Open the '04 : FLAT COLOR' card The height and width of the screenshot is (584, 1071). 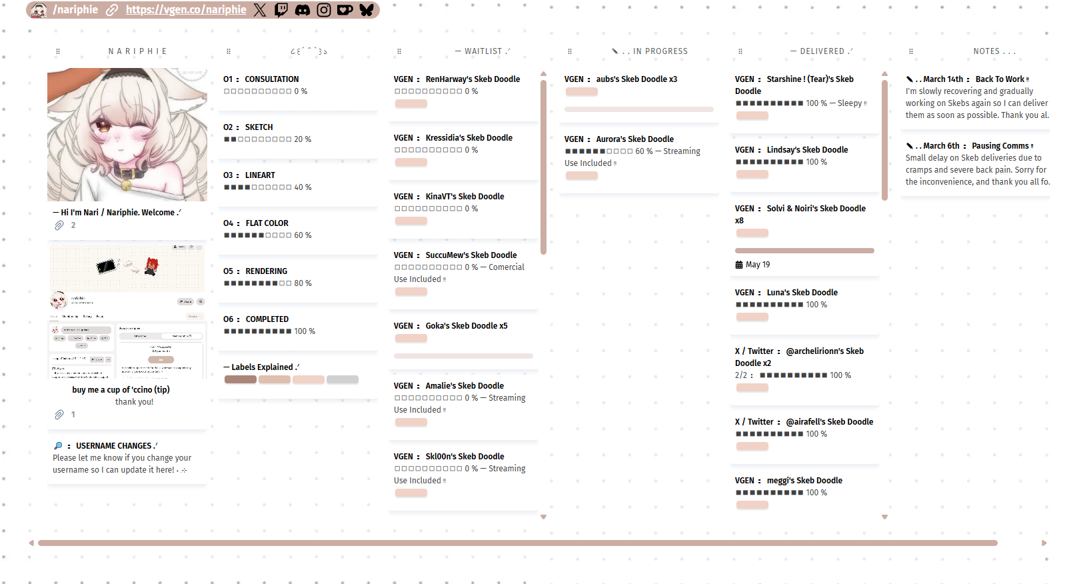pyautogui.click(x=298, y=233)
